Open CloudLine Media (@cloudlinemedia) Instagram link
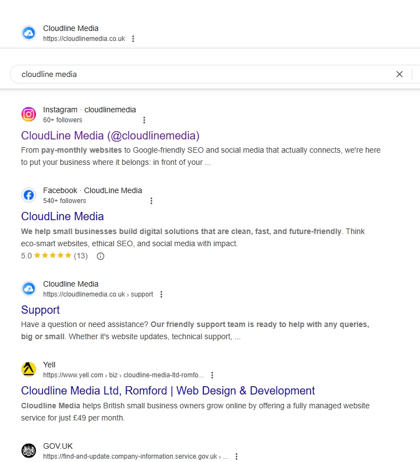The image size is (420, 462). [110, 136]
